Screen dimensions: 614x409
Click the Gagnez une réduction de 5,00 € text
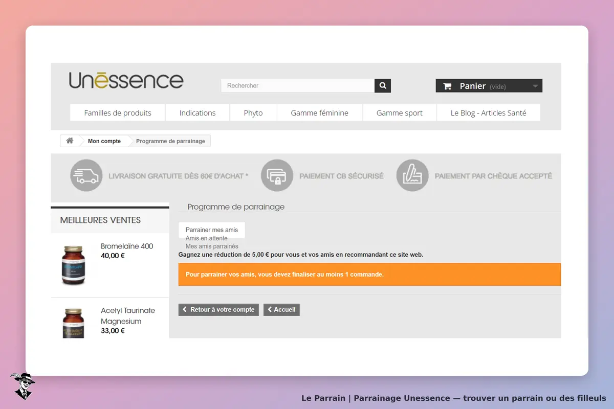tap(301, 255)
